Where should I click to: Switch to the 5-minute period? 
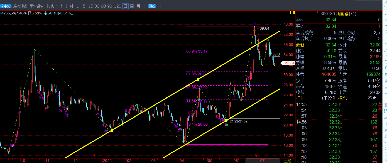click(84, 6)
